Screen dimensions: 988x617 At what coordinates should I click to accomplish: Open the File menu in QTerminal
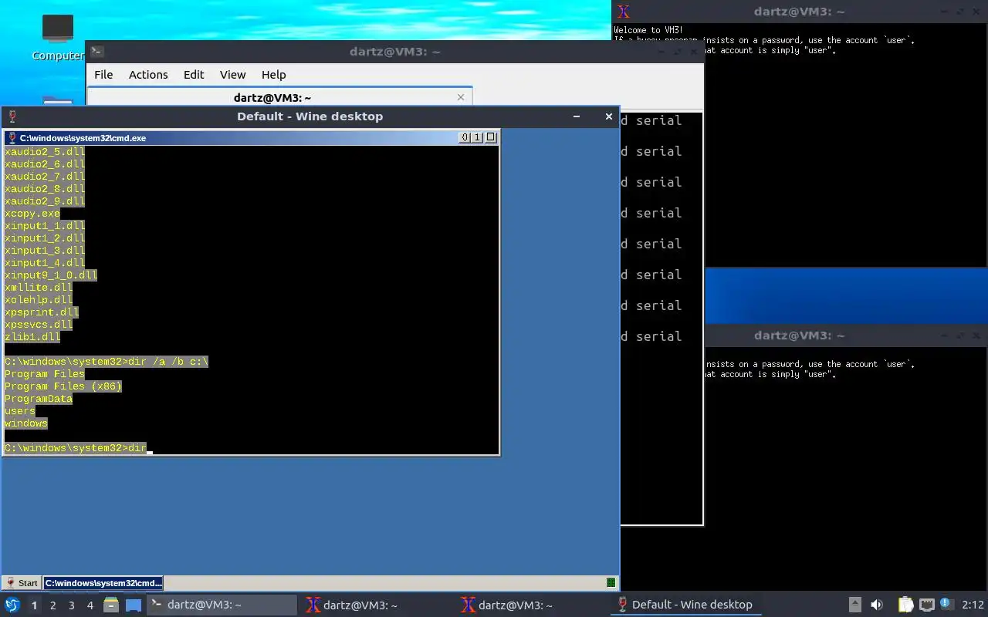tap(103, 75)
